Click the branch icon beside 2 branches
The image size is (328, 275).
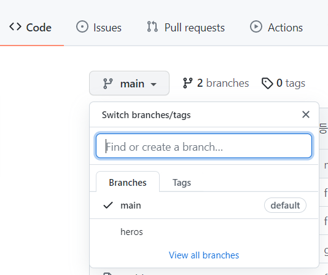coord(187,83)
